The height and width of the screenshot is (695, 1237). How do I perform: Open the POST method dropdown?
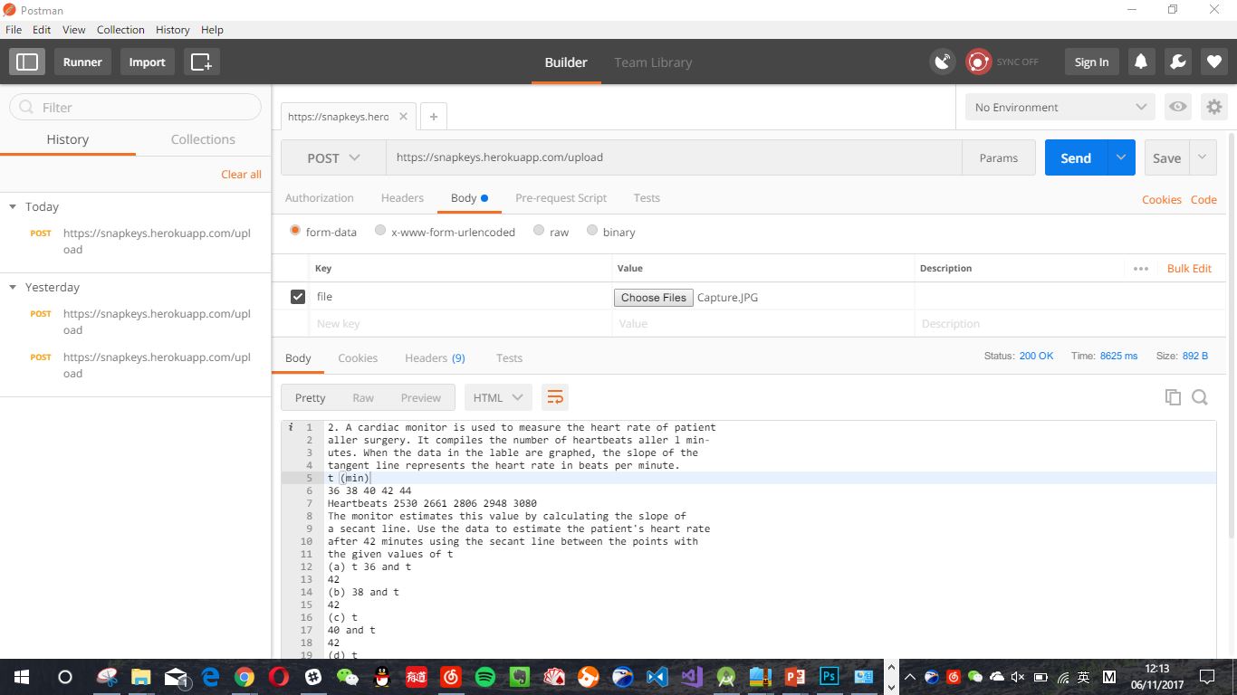(x=333, y=157)
